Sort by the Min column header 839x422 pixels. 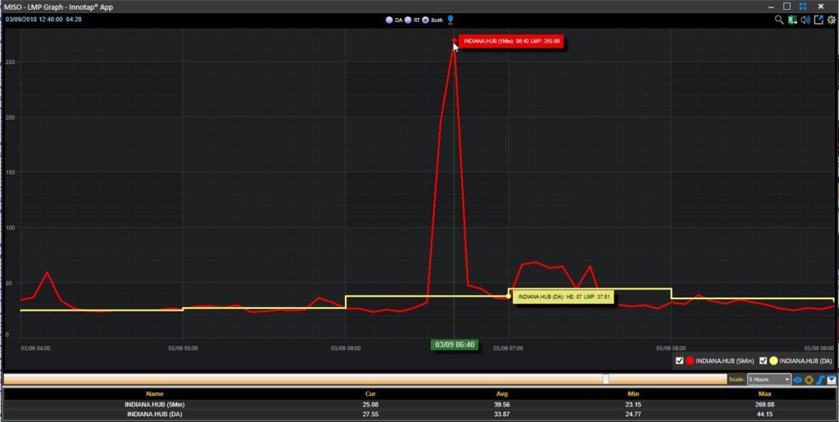pyautogui.click(x=633, y=393)
